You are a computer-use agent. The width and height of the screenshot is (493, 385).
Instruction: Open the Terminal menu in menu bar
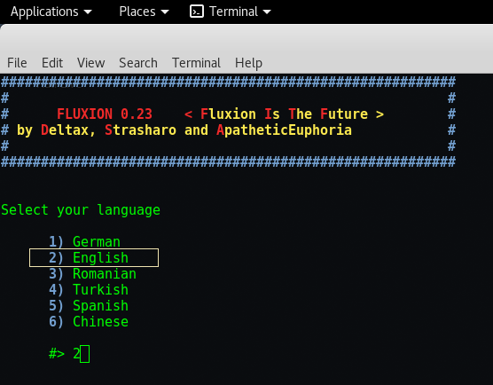[x=196, y=63]
